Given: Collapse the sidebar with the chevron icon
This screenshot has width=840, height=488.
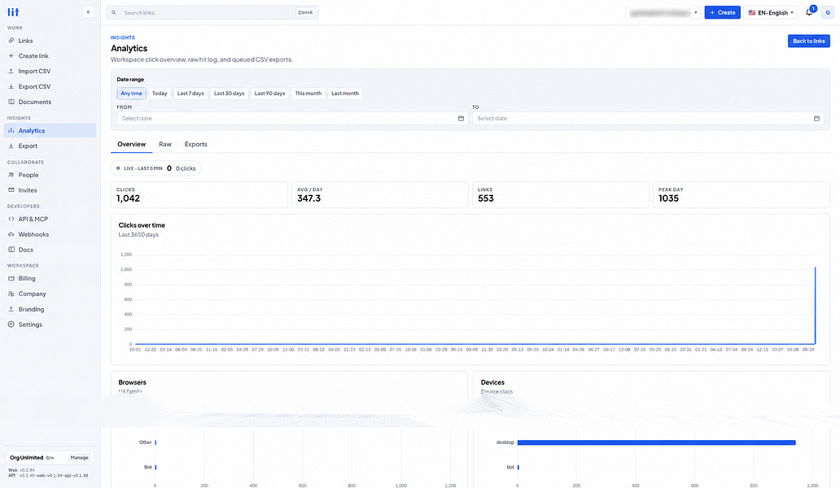Looking at the screenshot, I should (x=89, y=11).
